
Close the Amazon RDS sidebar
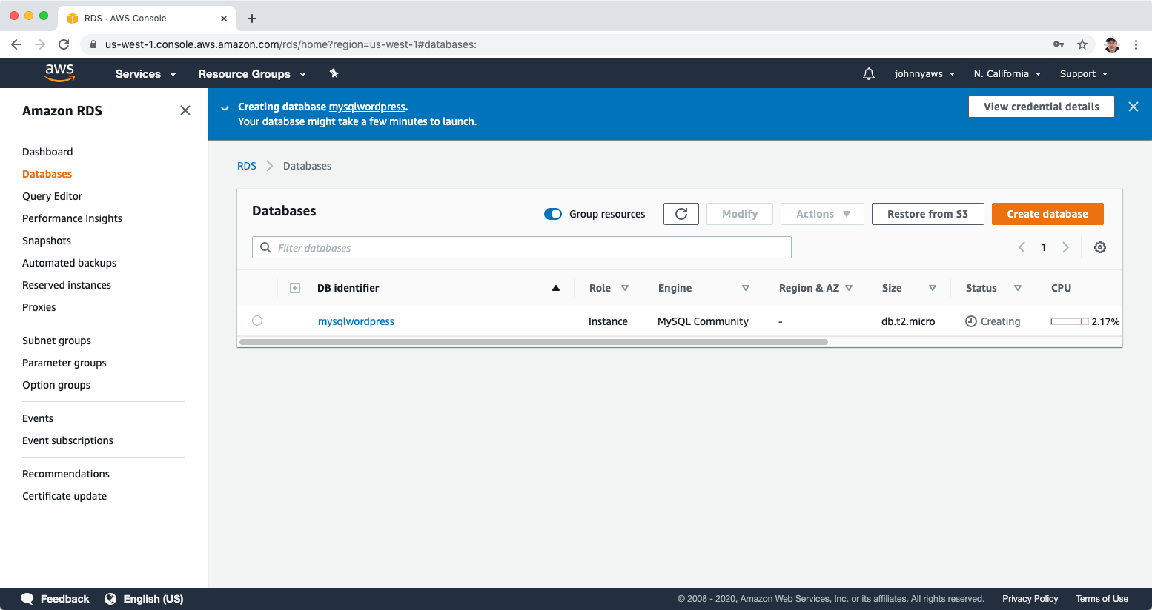pos(185,110)
